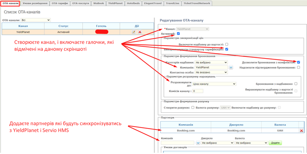Open partner company lookup arrow icon

(x=198, y=143)
